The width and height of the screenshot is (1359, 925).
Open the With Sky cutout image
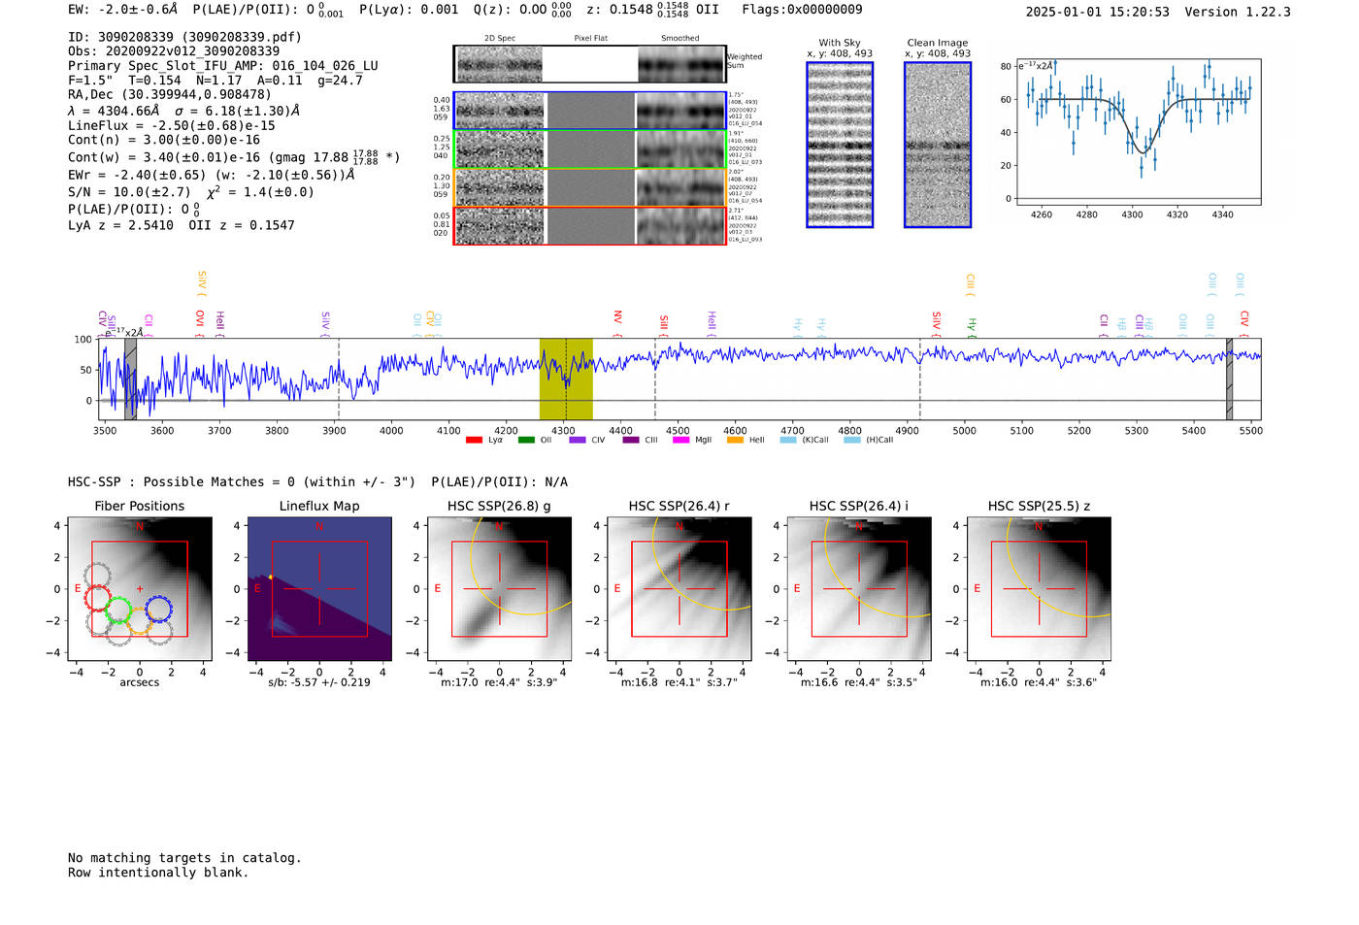click(840, 145)
